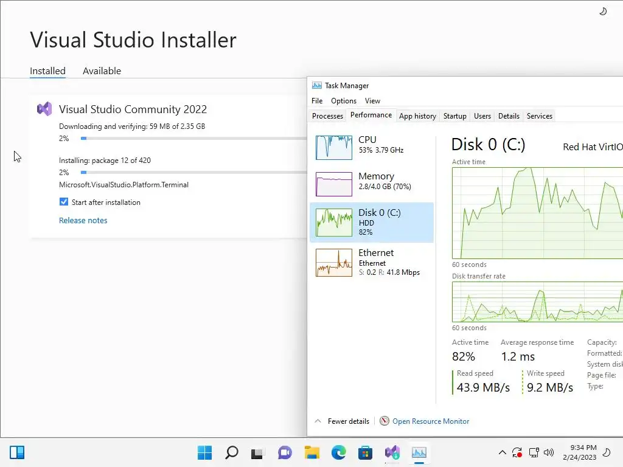Switch to the Services tab
Image resolution: width=623 pixels, height=467 pixels.
540,116
